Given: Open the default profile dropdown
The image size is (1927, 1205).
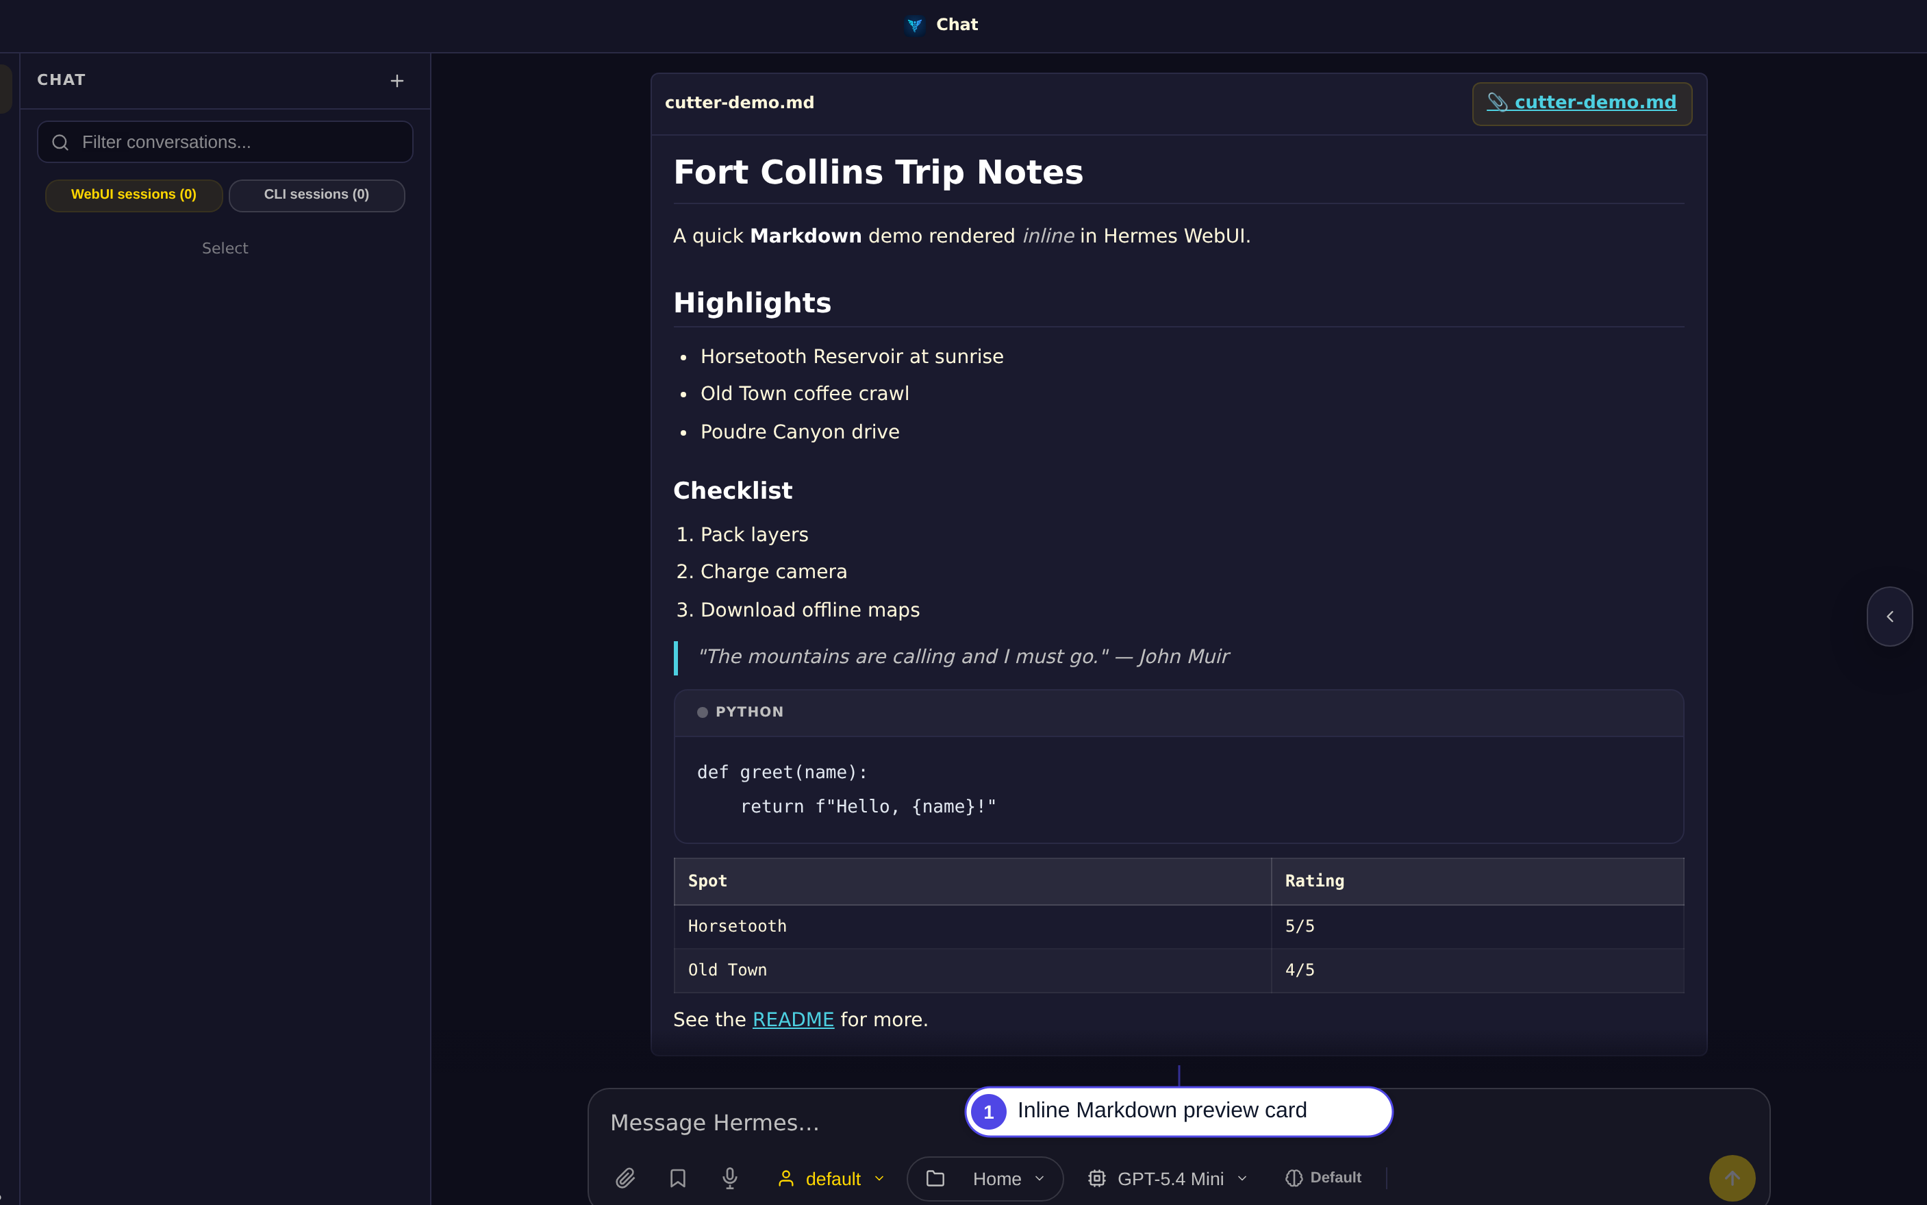Looking at the screenshot, I should tap(831, 1178).
